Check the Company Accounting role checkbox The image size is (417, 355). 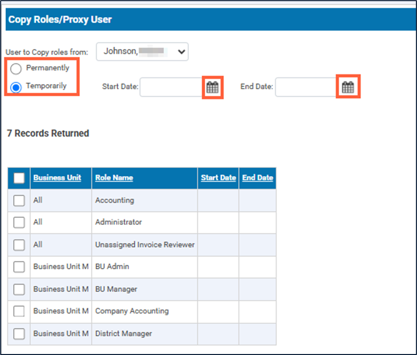(19, 311)
